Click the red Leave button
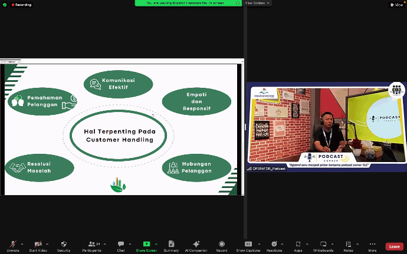This screenshot has width=407, height=254. 394,246
